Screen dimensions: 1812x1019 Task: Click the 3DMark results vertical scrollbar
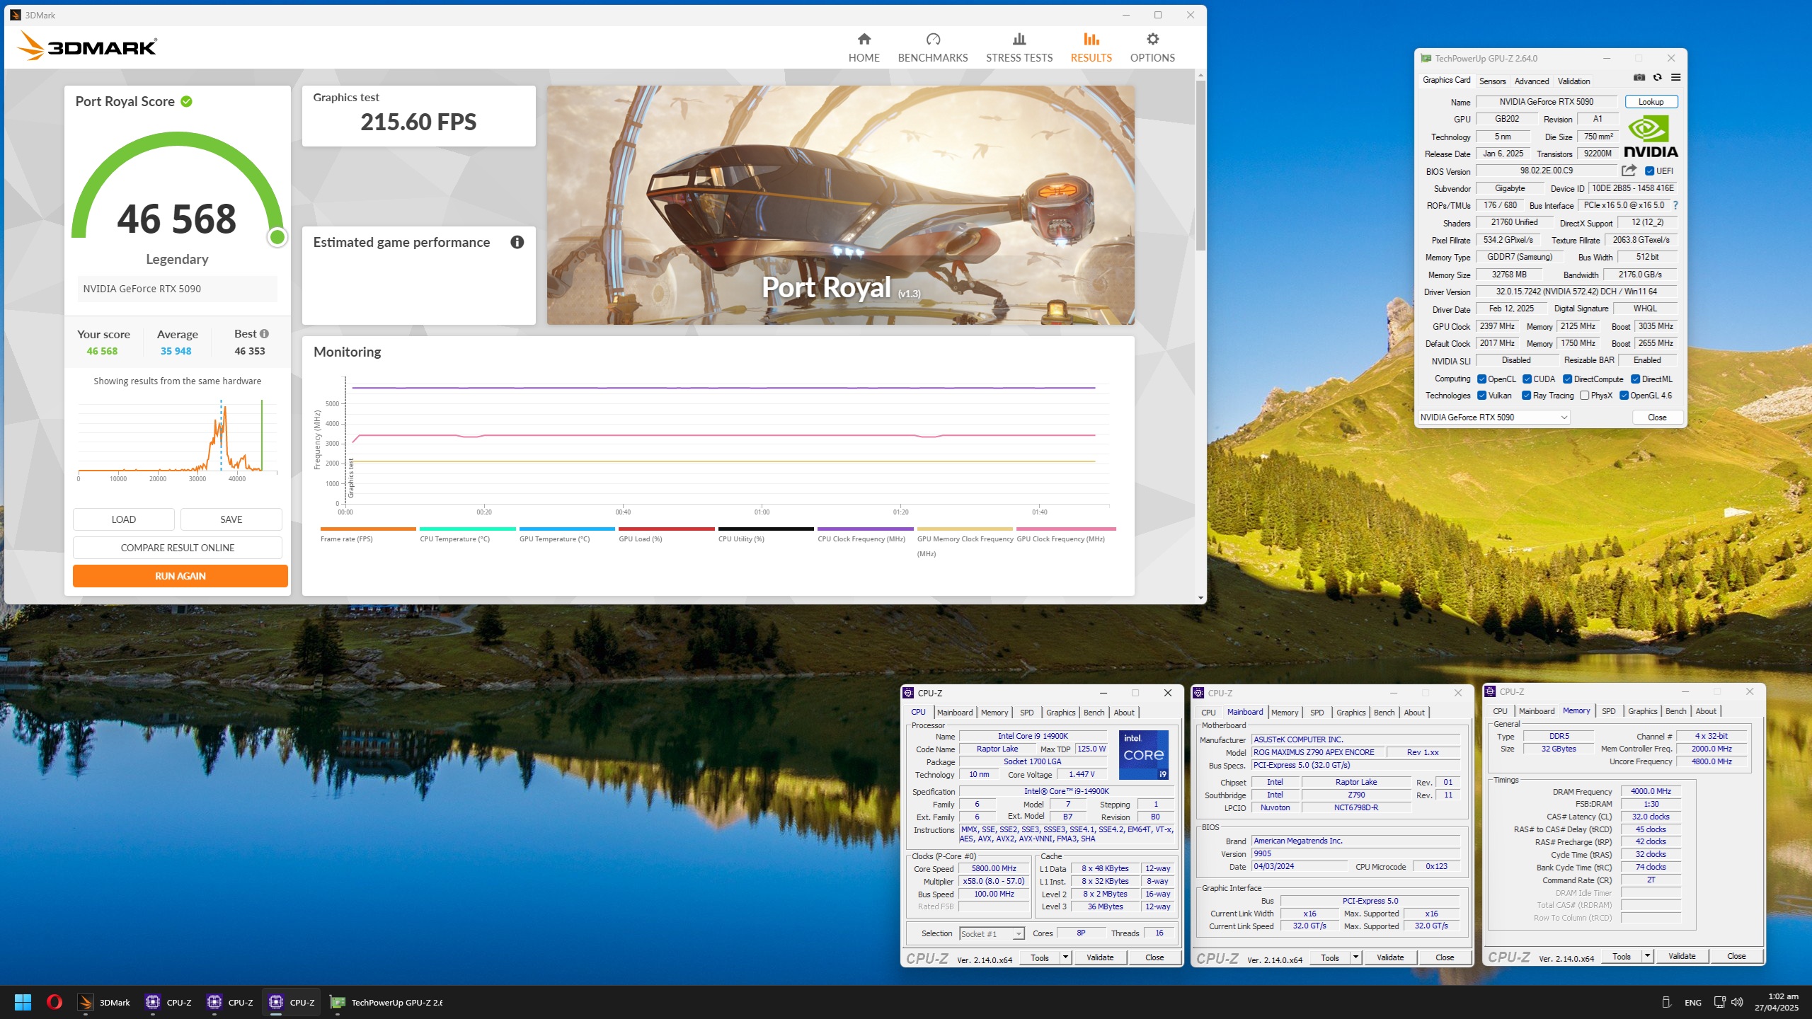[1200, 165]
